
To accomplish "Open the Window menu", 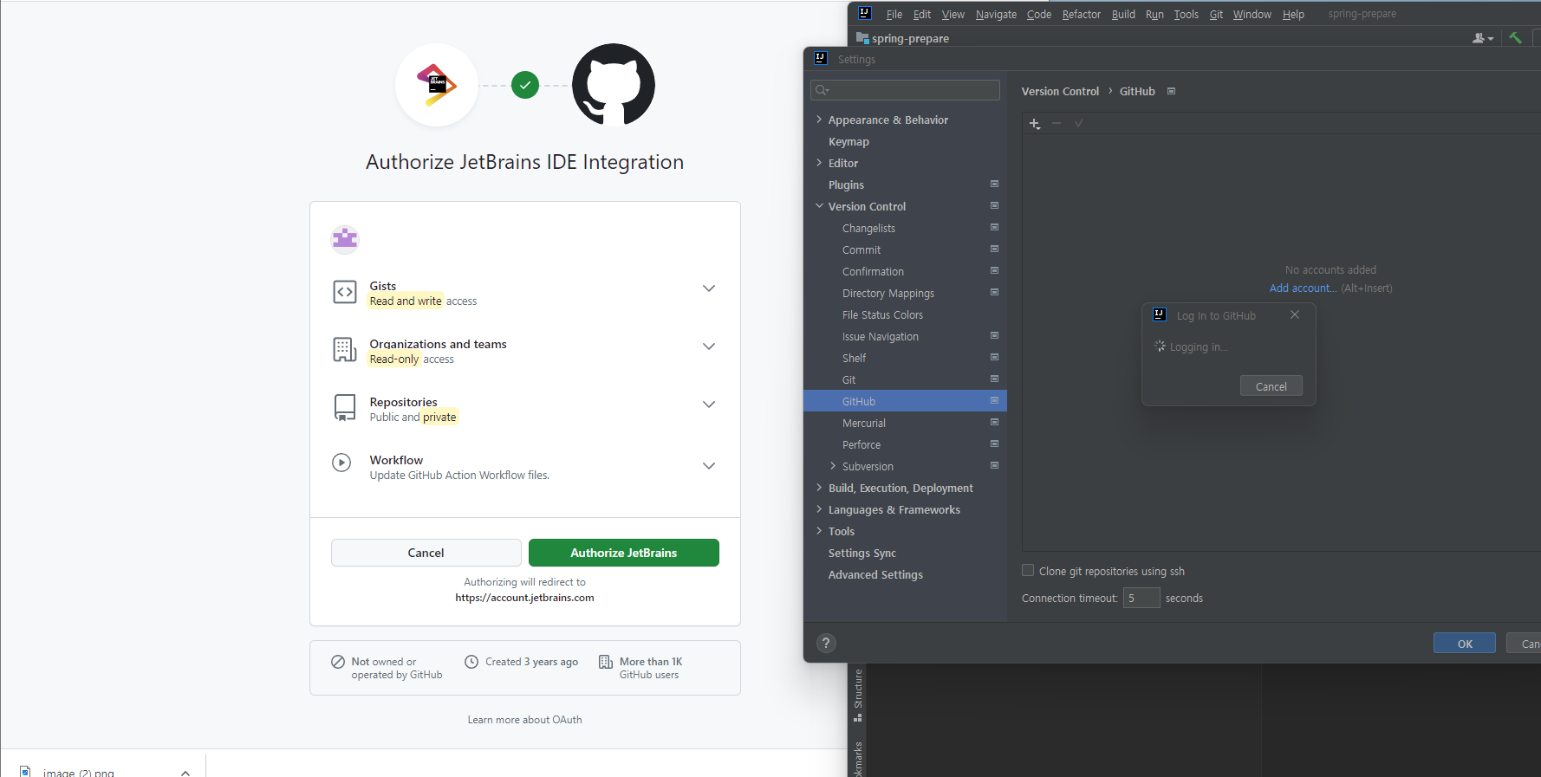I will [1252, 14].
